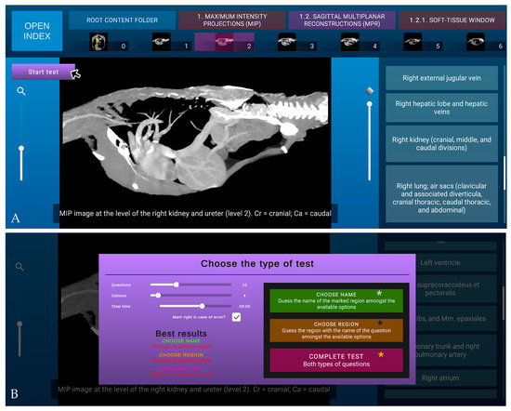Click the diamond icon above the right slider

(369, 91)
